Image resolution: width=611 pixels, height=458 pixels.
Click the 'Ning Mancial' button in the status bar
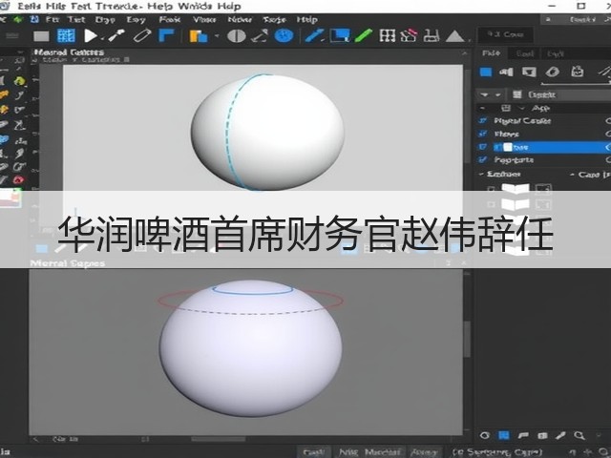coord(369,452)
